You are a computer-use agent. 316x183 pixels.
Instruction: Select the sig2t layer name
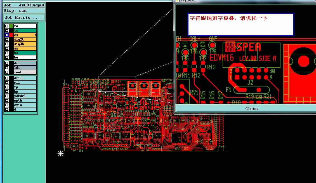click(25, 39)
